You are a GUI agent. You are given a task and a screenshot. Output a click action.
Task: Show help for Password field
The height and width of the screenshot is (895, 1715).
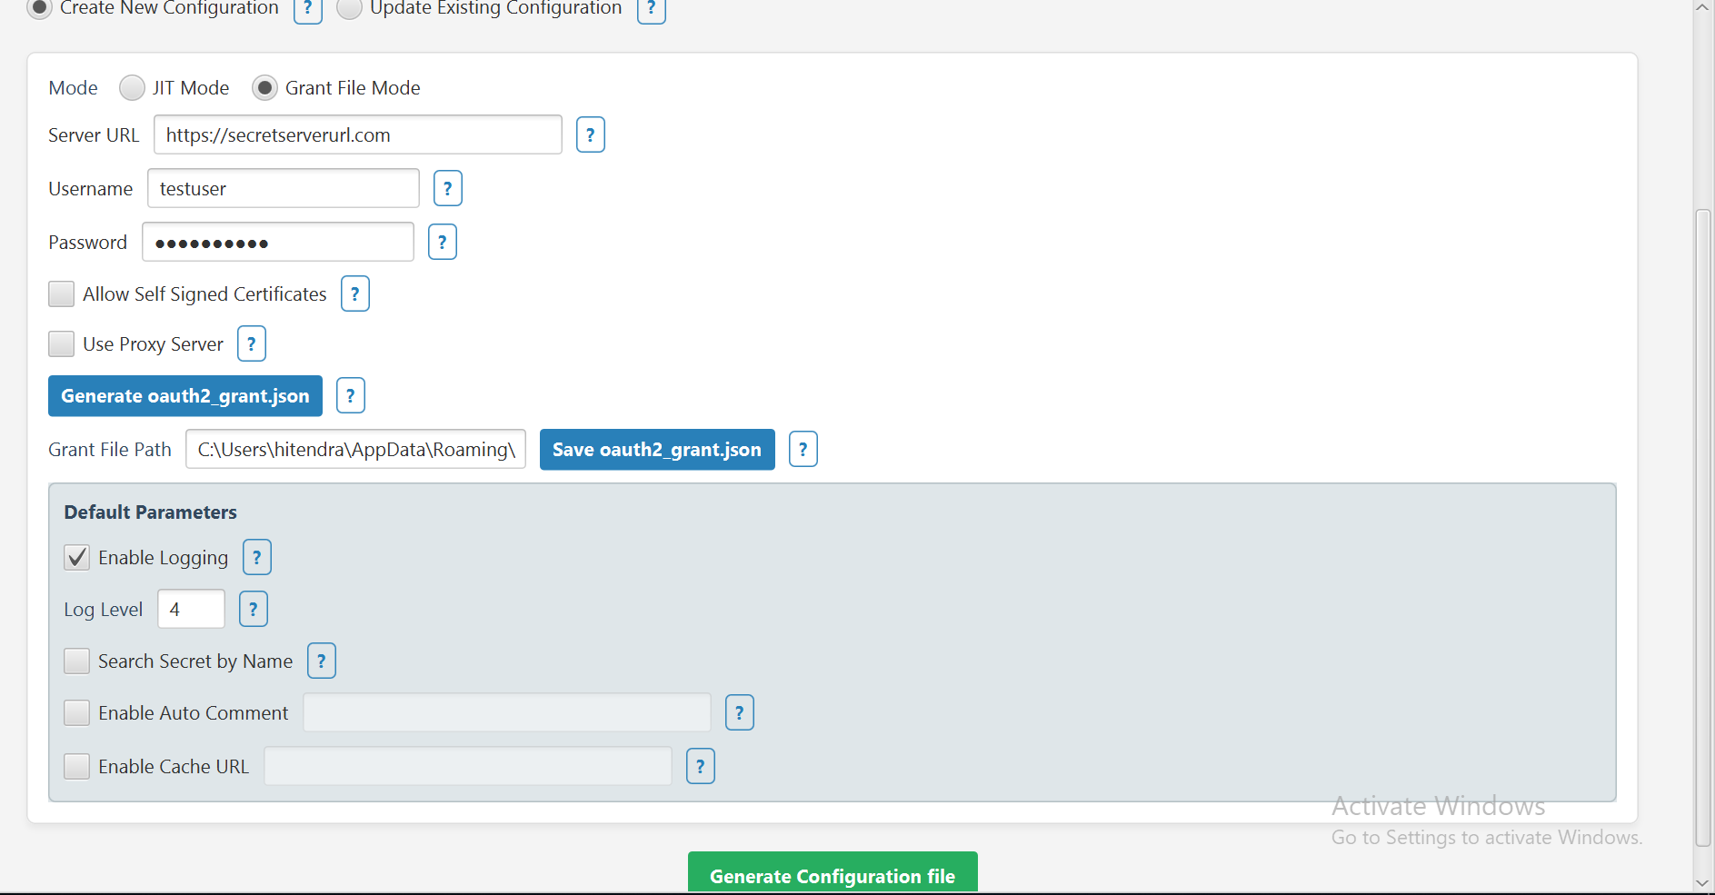[442, 243]
